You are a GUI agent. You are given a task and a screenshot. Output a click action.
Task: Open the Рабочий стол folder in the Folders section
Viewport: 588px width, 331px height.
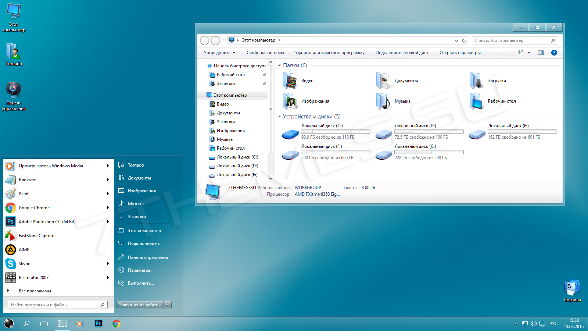click(x=476, y=101)
